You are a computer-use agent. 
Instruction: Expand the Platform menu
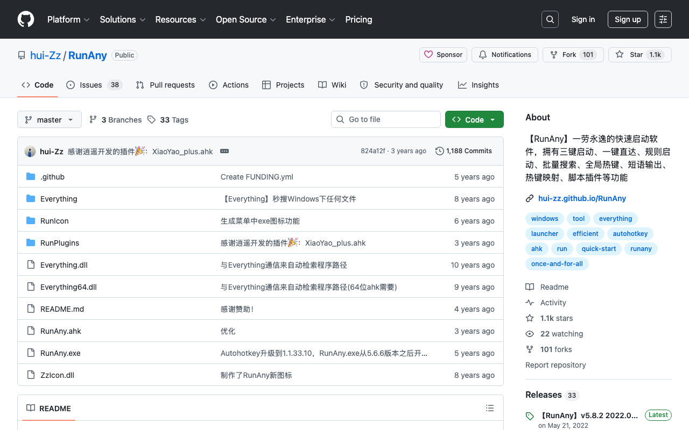tap(68, 19)
